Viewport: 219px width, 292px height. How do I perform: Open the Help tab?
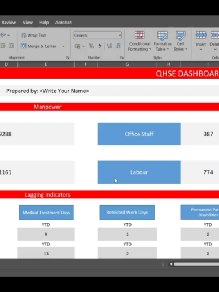click(43, 23)
